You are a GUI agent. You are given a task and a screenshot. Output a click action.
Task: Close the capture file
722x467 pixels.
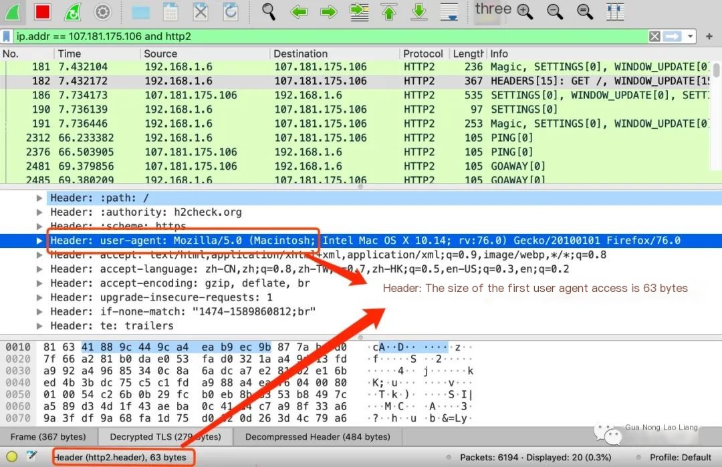coord(201,11)
